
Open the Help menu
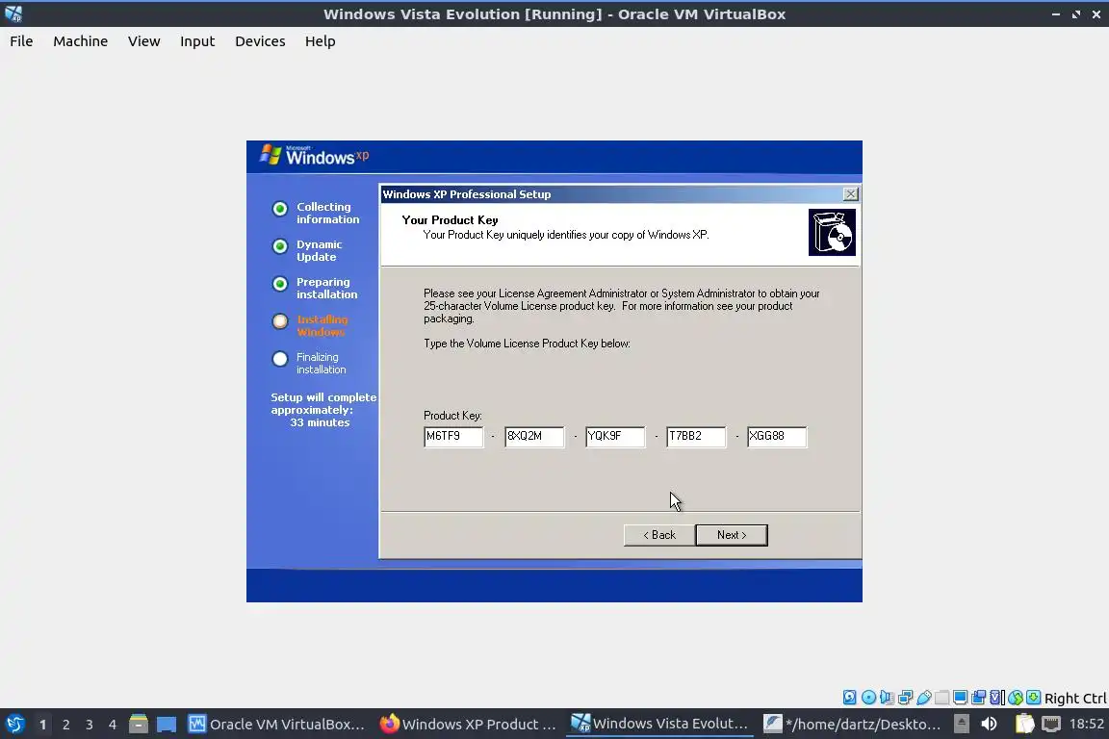coord(321,41)
